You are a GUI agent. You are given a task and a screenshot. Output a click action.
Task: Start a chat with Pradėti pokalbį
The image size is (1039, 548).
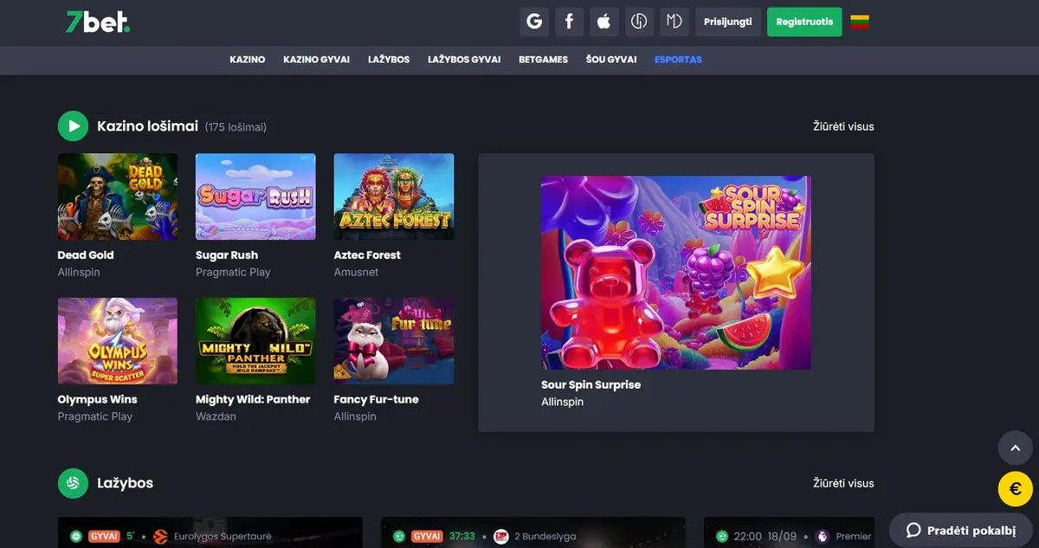click(961, 531)
